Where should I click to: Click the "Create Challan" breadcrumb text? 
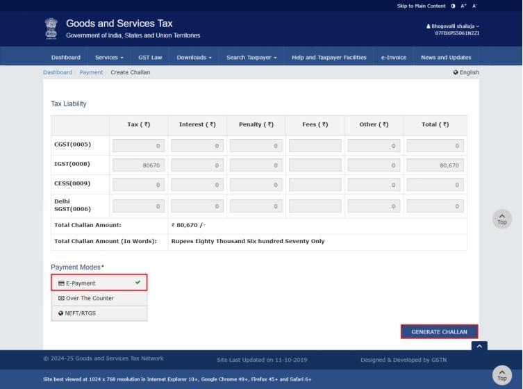[131, 72]
